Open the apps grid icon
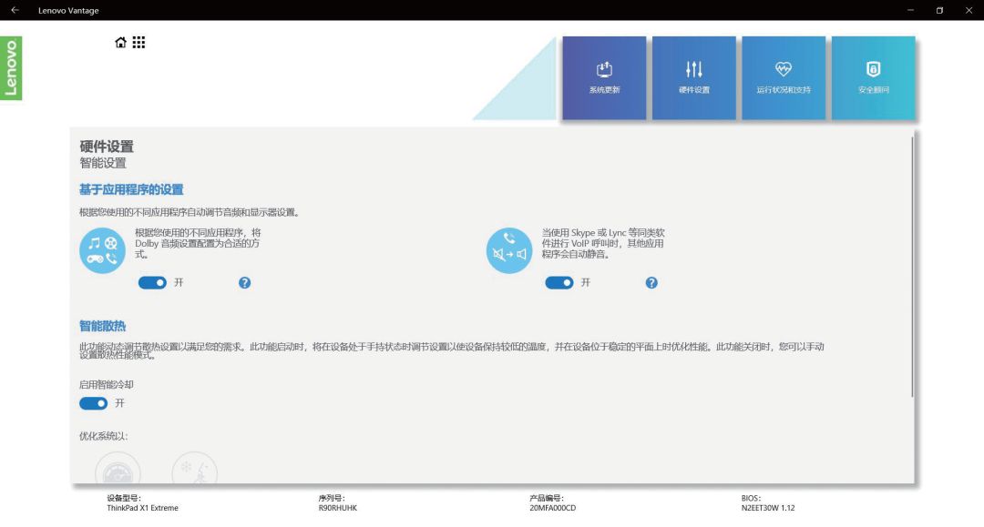Screen dimensions: 984x527 138,41
